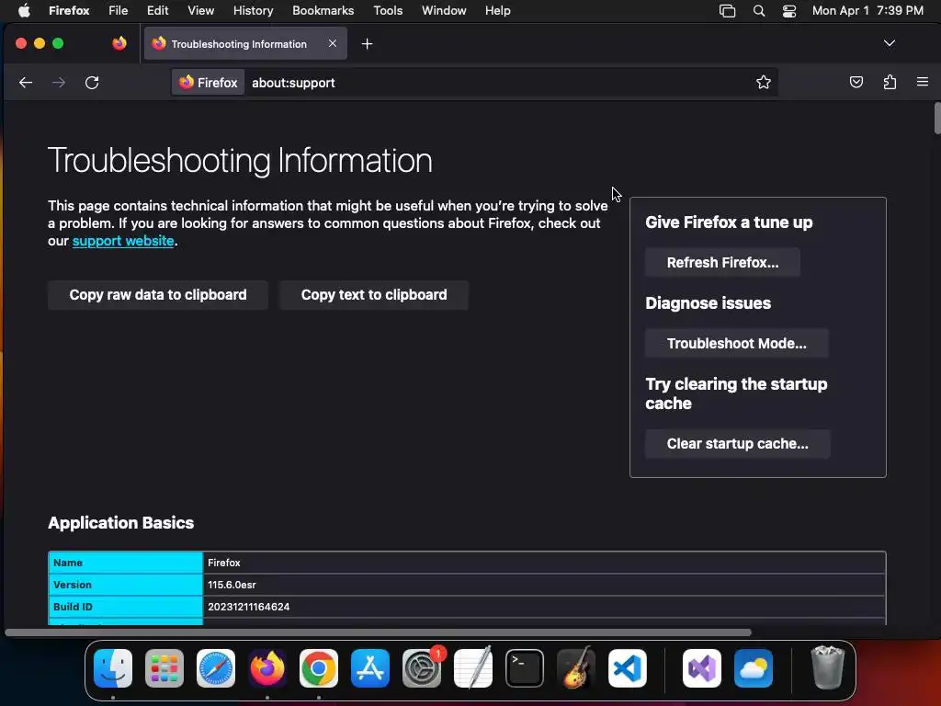This screenshot has height=706, width=941.
Task: Follow the support website link
Action: [123, 241]
